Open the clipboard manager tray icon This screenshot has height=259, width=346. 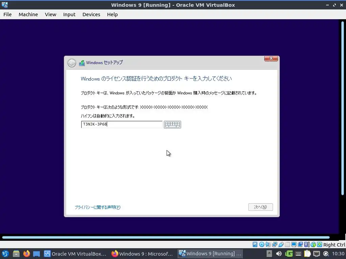307,254
